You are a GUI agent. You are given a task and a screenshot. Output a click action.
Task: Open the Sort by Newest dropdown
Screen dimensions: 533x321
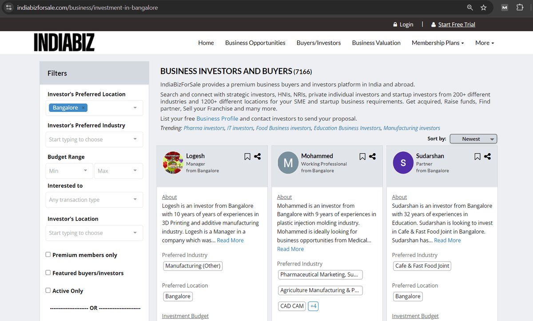473,139
